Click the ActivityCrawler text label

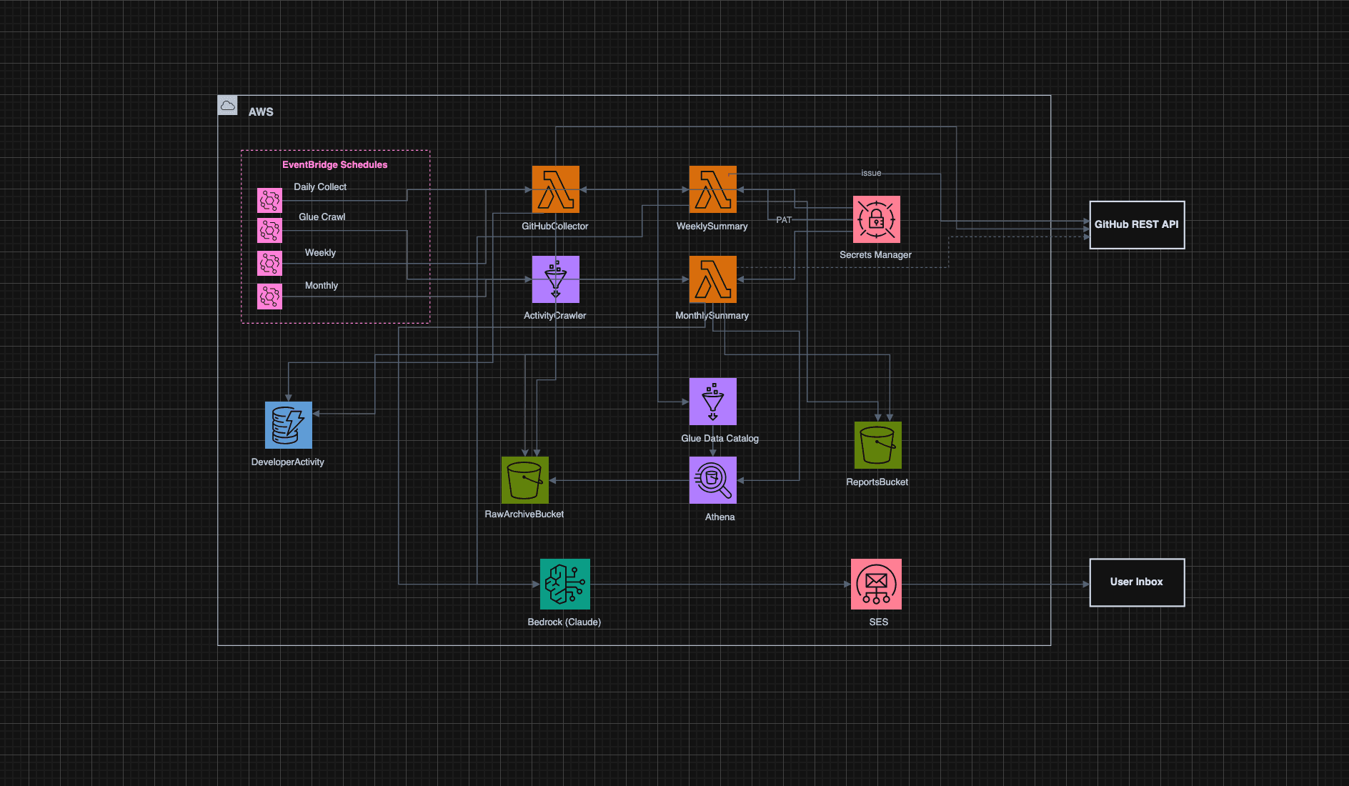(555, 316)
